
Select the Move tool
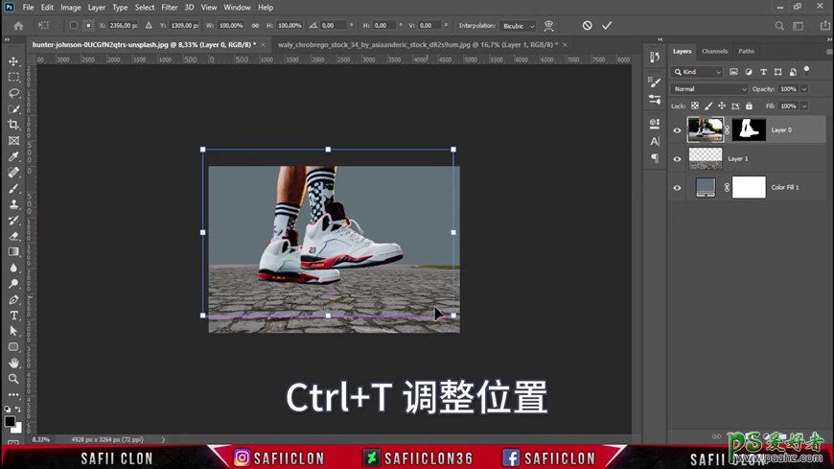coord(13,61)
